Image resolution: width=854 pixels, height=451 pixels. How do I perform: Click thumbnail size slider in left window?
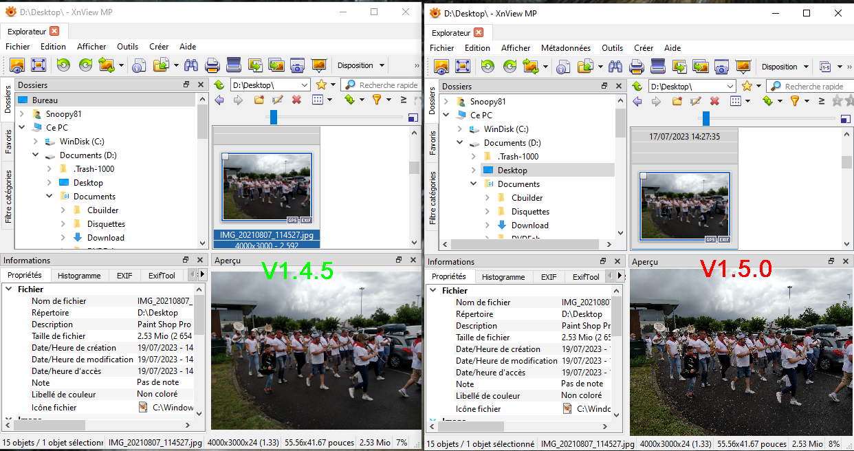[x=274, y=118]
